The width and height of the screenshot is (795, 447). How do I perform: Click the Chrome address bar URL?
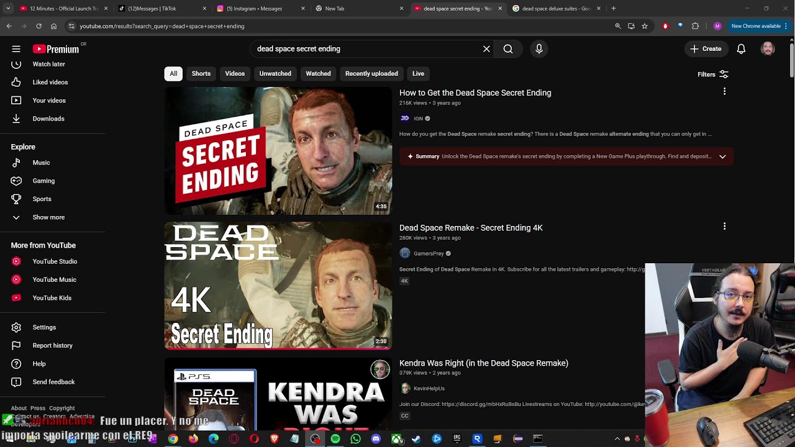tap(161, 26)
